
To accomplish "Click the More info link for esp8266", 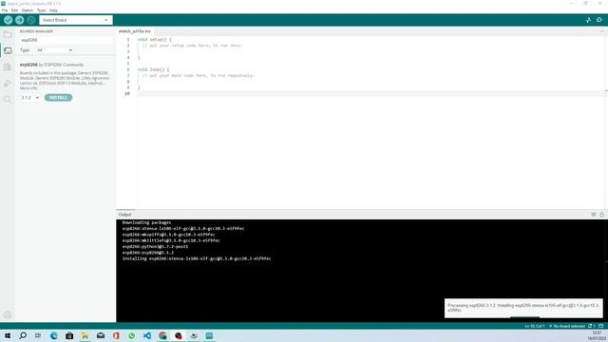I will tap(28, 88).
